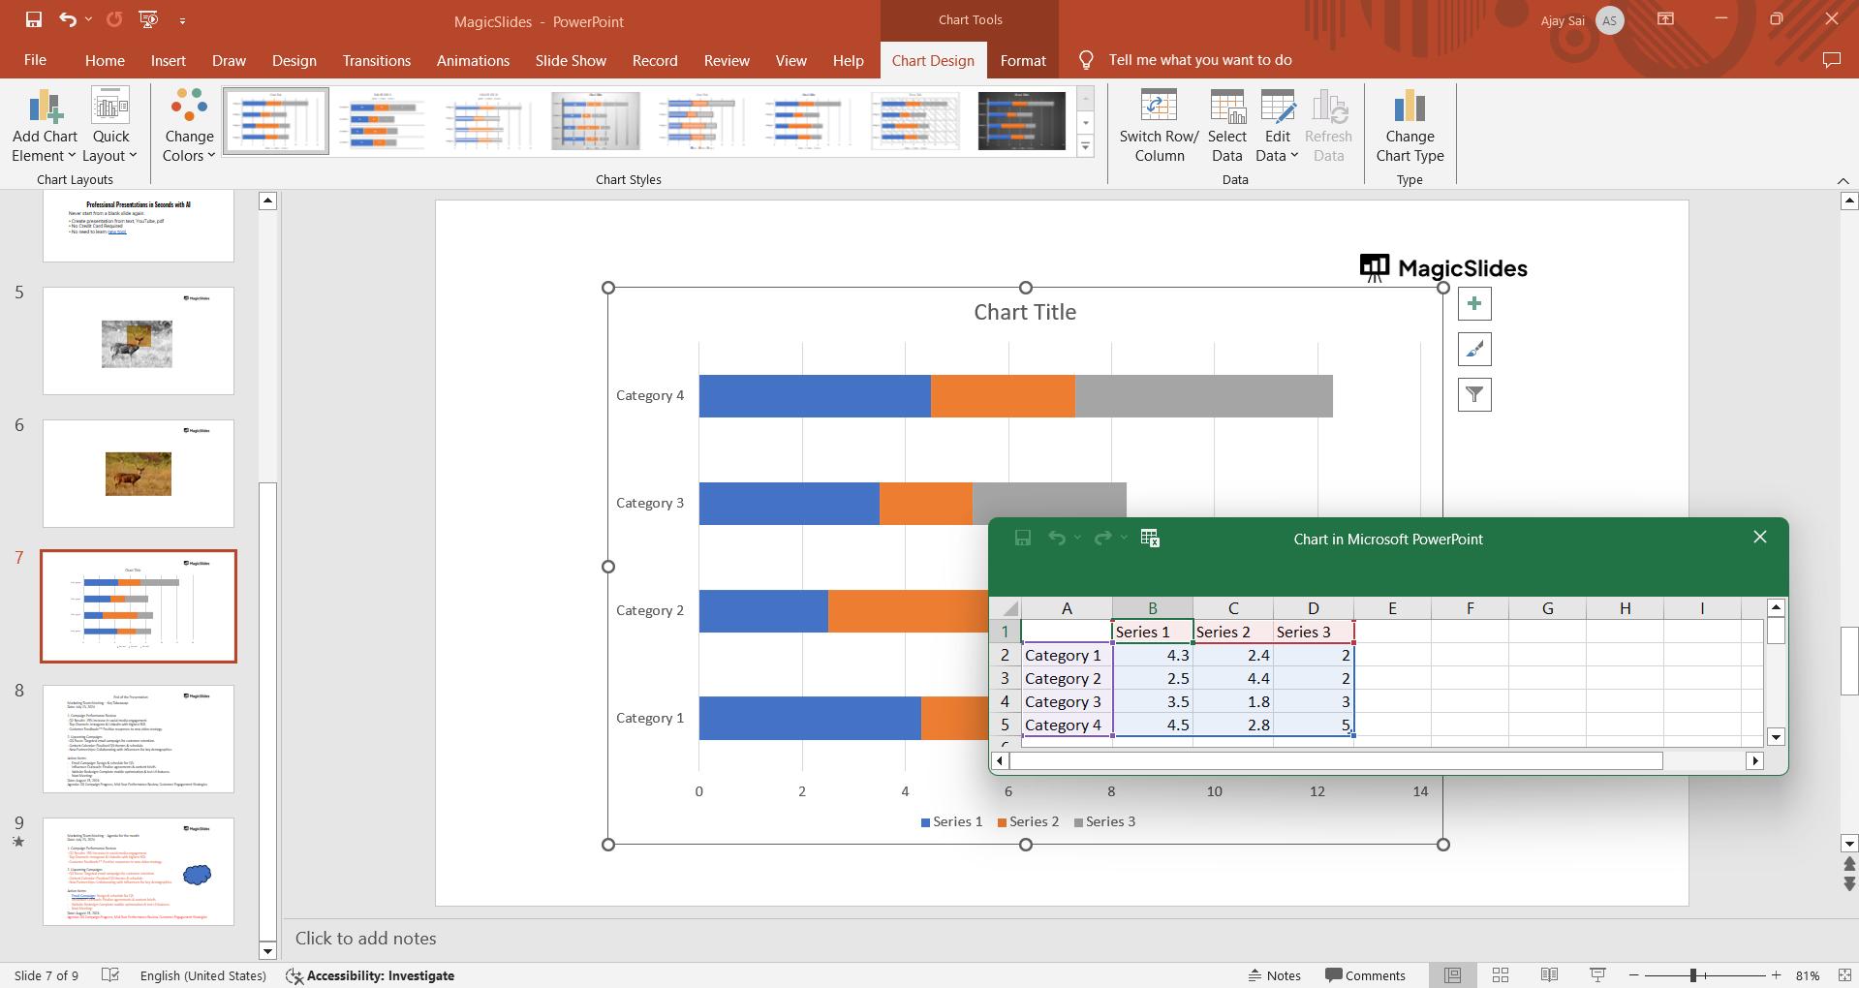Redo in the chart data sheet window
The image size is (1859, 988).
click(x=1102, y=539)
